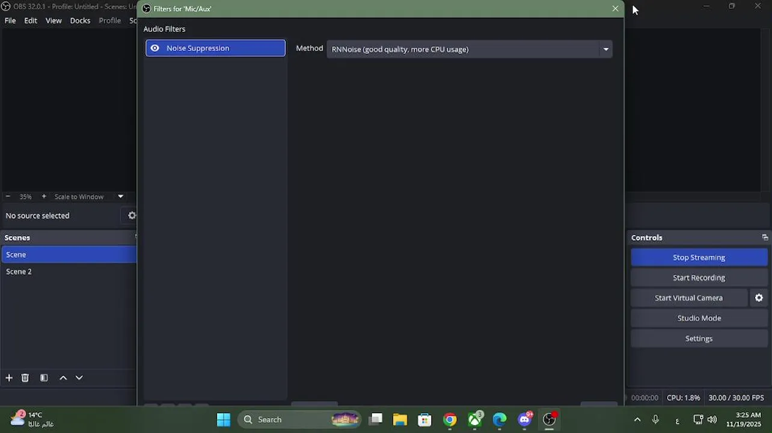This screenshot has width=772, height=433.
Task: Add a new scene with plus icon
Action: pos(9,378)
